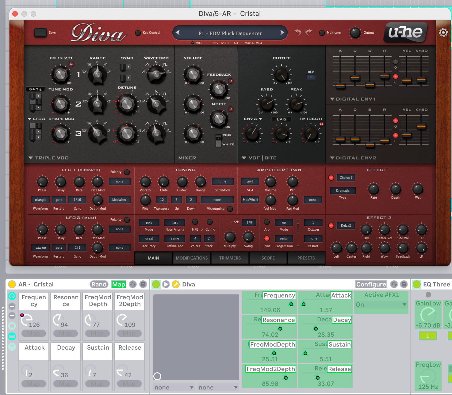The height and width of the screenshot is (395, 452).
Task: Toggle LFO 1 Polarity button
Action: point(127,172)
